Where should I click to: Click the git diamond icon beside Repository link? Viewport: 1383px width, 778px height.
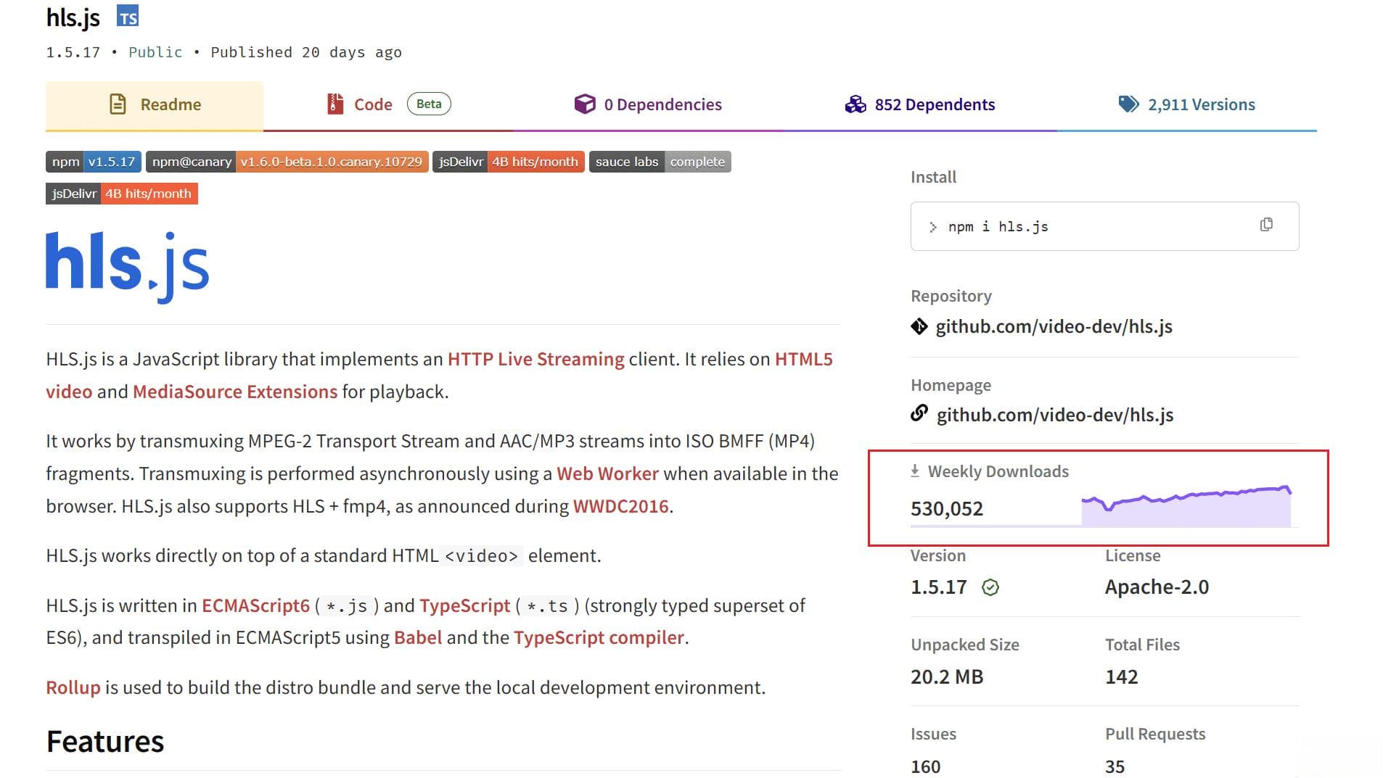tap(919, 327)
